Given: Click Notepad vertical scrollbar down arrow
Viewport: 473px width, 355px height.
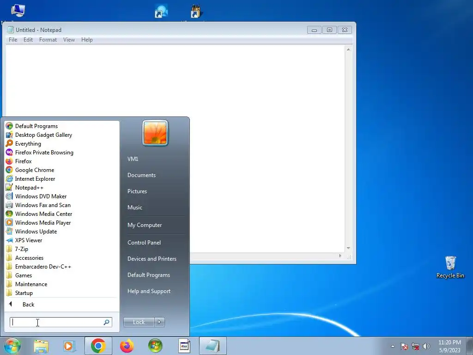Looking at the screenshot, I should tap(348, 248).
